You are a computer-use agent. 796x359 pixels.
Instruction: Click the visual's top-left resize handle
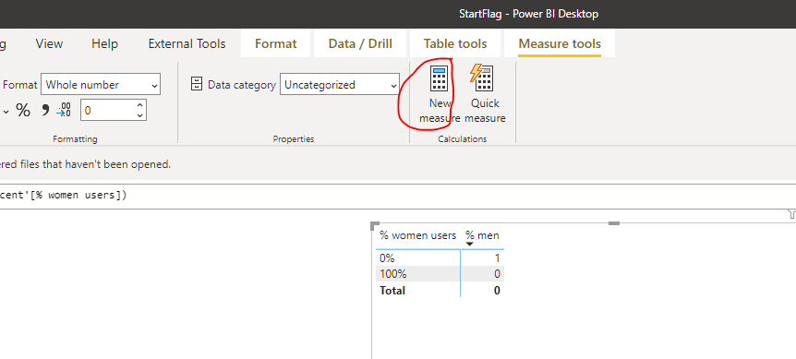coord(375,225)
